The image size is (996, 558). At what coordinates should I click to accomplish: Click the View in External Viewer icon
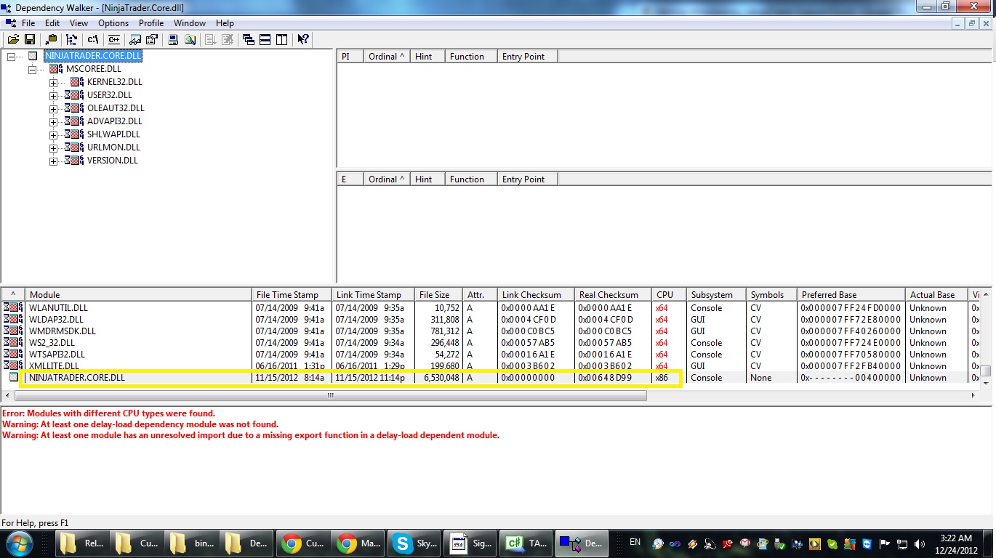135,39
